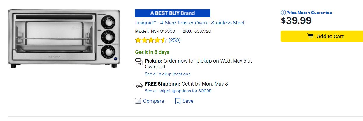Click the model number NS-TO15SS0
363x121 pixels.
163,31
